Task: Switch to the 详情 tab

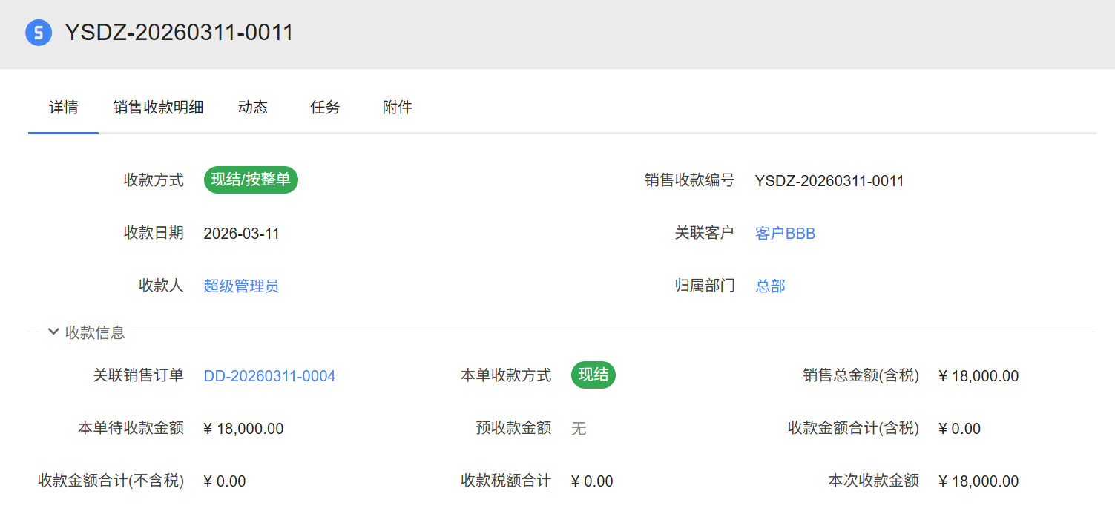Action: point(63,107)
